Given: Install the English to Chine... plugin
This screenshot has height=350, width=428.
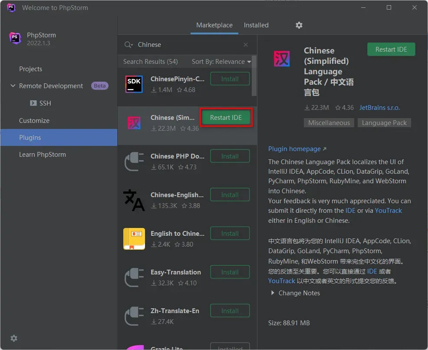Looking at the screenshot, I should click(x=230, y=234).
